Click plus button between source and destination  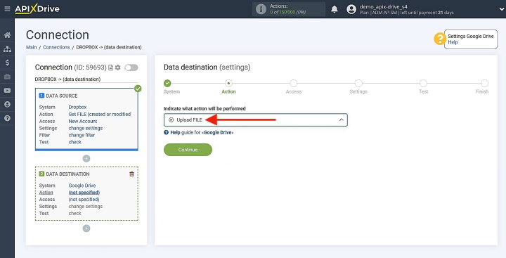point(86,159)
